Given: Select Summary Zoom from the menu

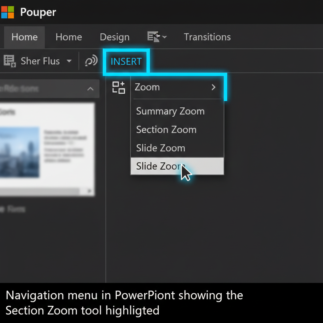Looking at the screenshot, I should (170, 111).
